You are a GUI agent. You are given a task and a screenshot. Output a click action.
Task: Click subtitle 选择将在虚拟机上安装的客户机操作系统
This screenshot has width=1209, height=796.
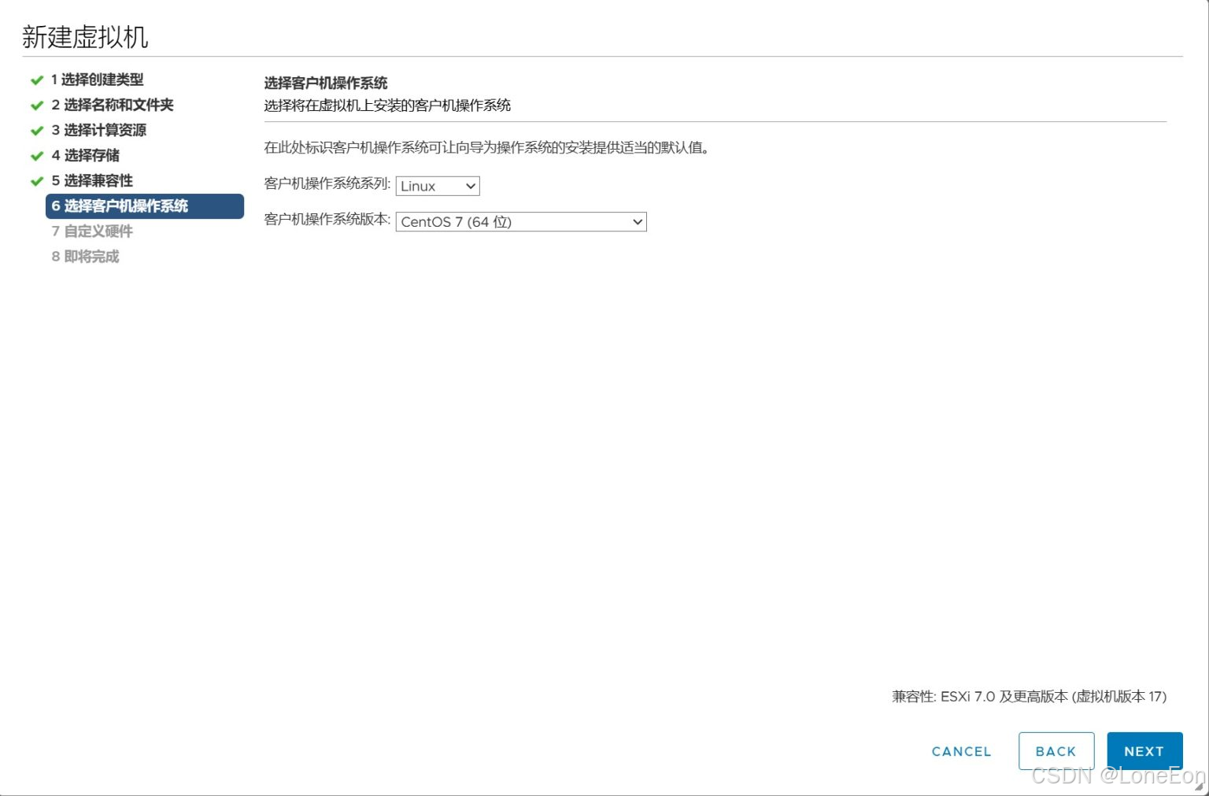coord(387,106)
